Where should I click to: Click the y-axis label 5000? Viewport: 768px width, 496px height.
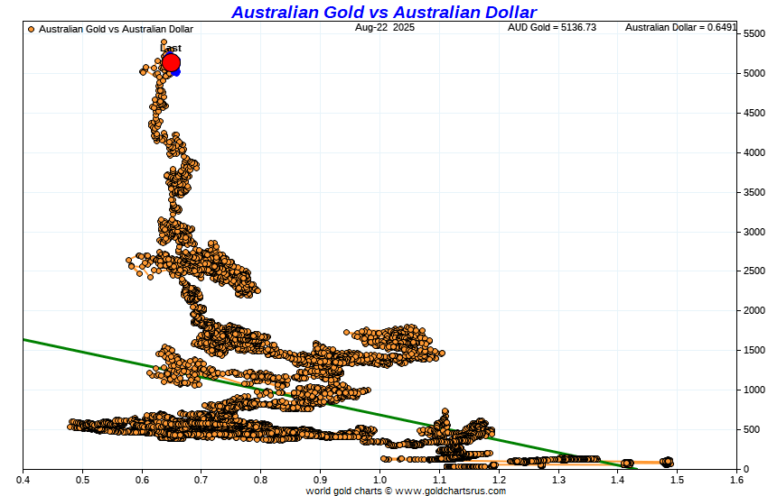tap(754, 73)
